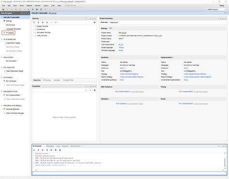Click the Settings gear under Project Manager
The width and height of the screenshot is (229, 179).
(x=4, y=21)
